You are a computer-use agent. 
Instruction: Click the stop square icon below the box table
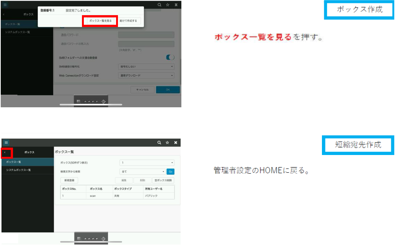tap(79, 239)
